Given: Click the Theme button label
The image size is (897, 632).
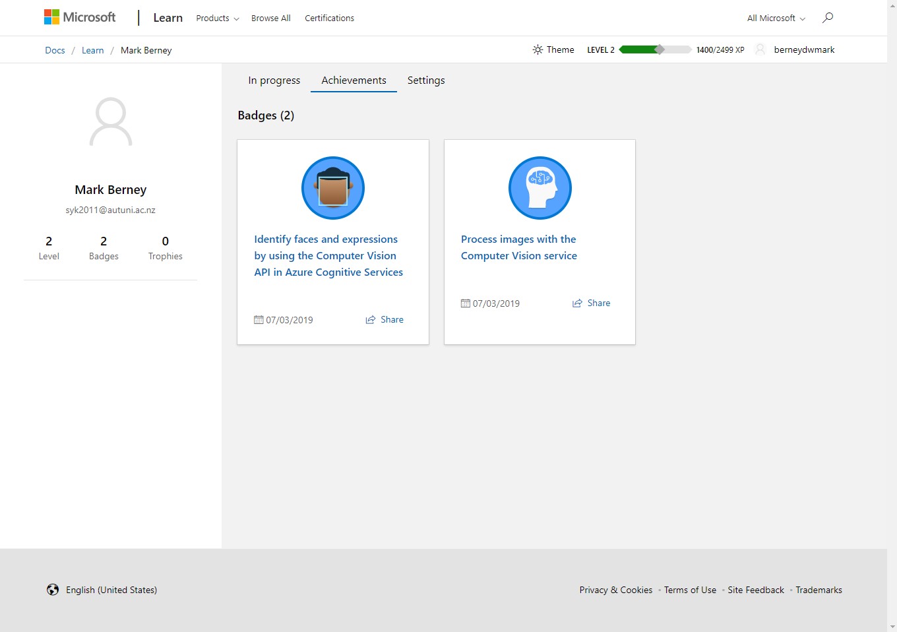Looking at the screenshot, I should click(x=561, y=49).
